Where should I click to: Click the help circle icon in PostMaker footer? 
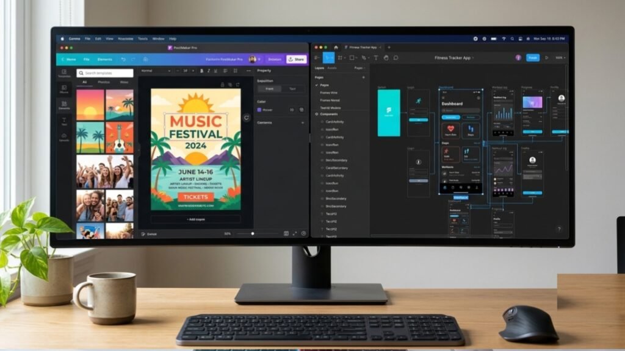304,233
